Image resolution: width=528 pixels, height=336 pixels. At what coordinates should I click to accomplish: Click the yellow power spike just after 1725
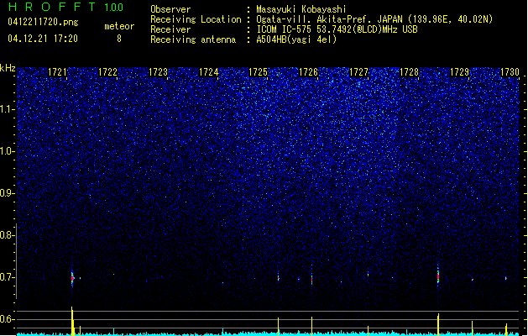coord(278,326)
